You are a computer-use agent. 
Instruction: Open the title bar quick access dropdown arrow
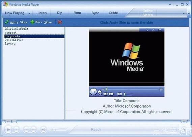pyautogui.click(x=170, y=5)
